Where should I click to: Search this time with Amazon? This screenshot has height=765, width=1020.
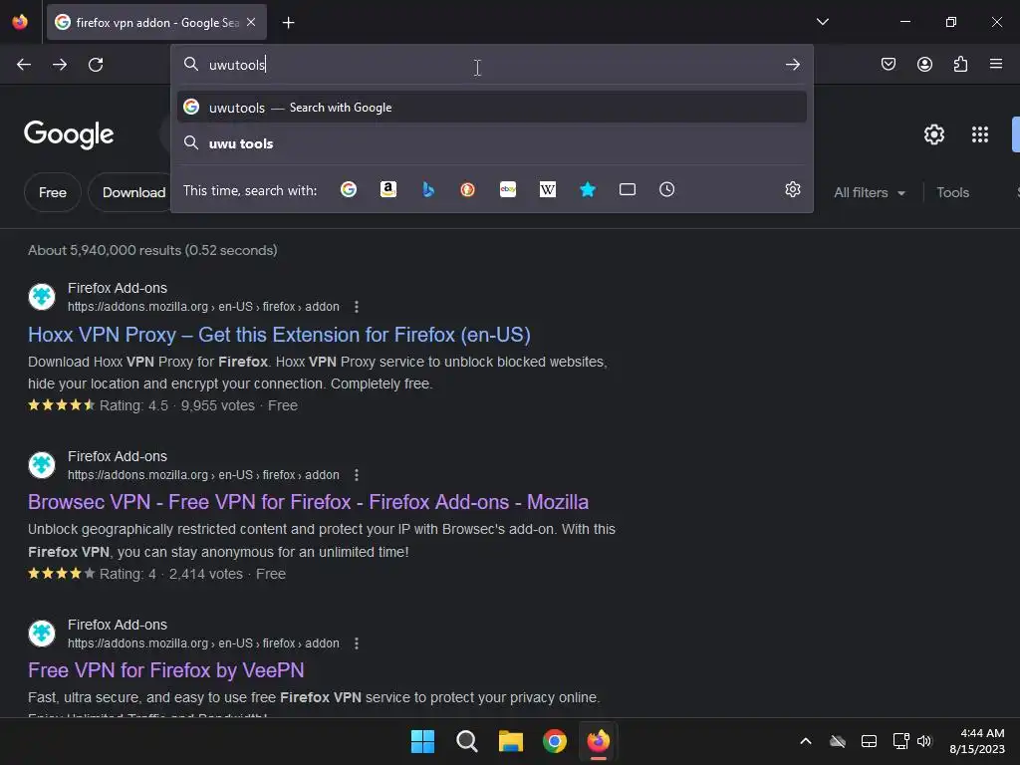388,189
